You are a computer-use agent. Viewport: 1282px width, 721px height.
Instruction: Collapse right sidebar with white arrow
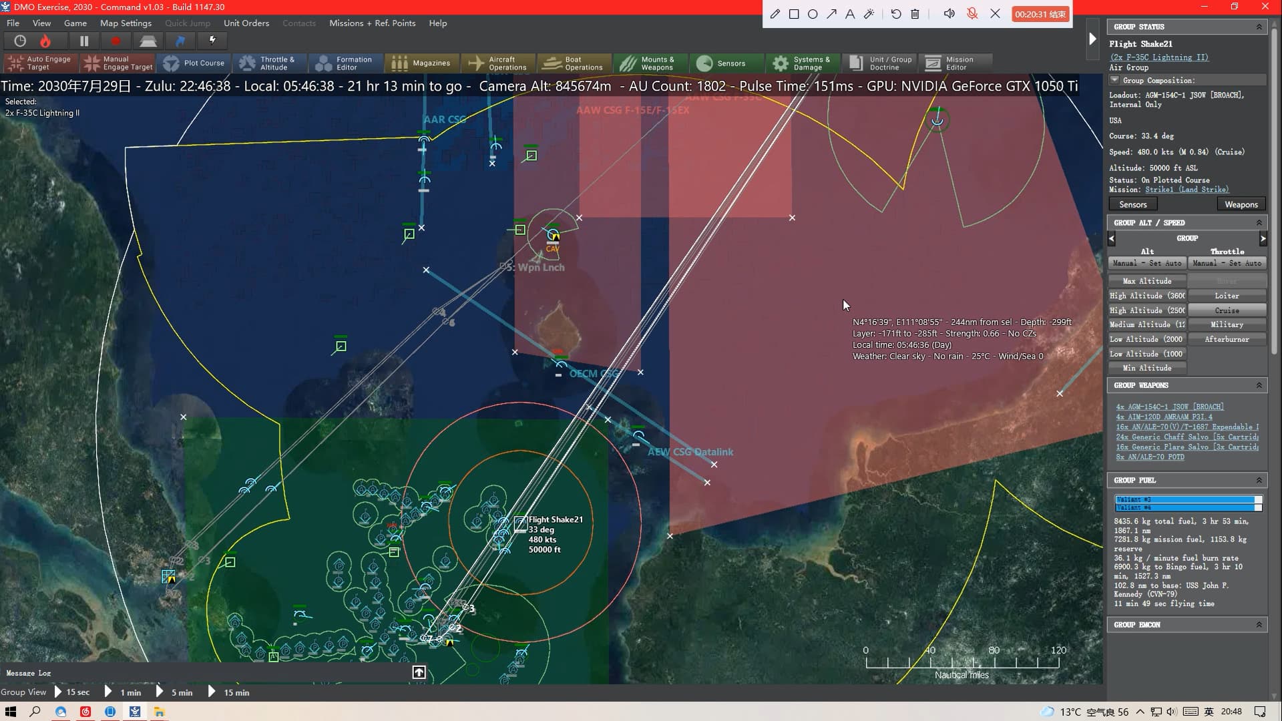point(1092,39)
